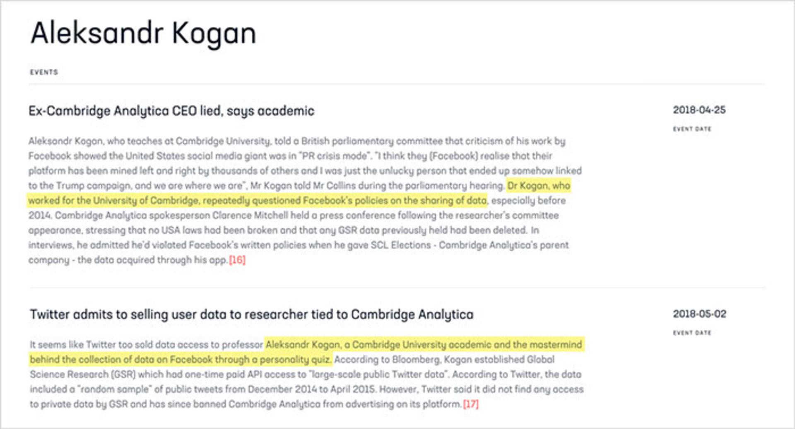Click the highlighted 'mastermind behind the collection' passage
The image size is (795, 429).
tap(306, 352)
